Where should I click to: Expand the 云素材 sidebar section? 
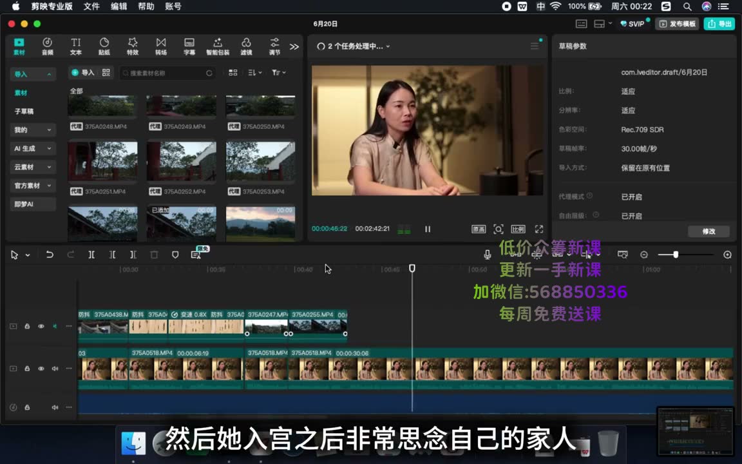[x=33, y=167]
